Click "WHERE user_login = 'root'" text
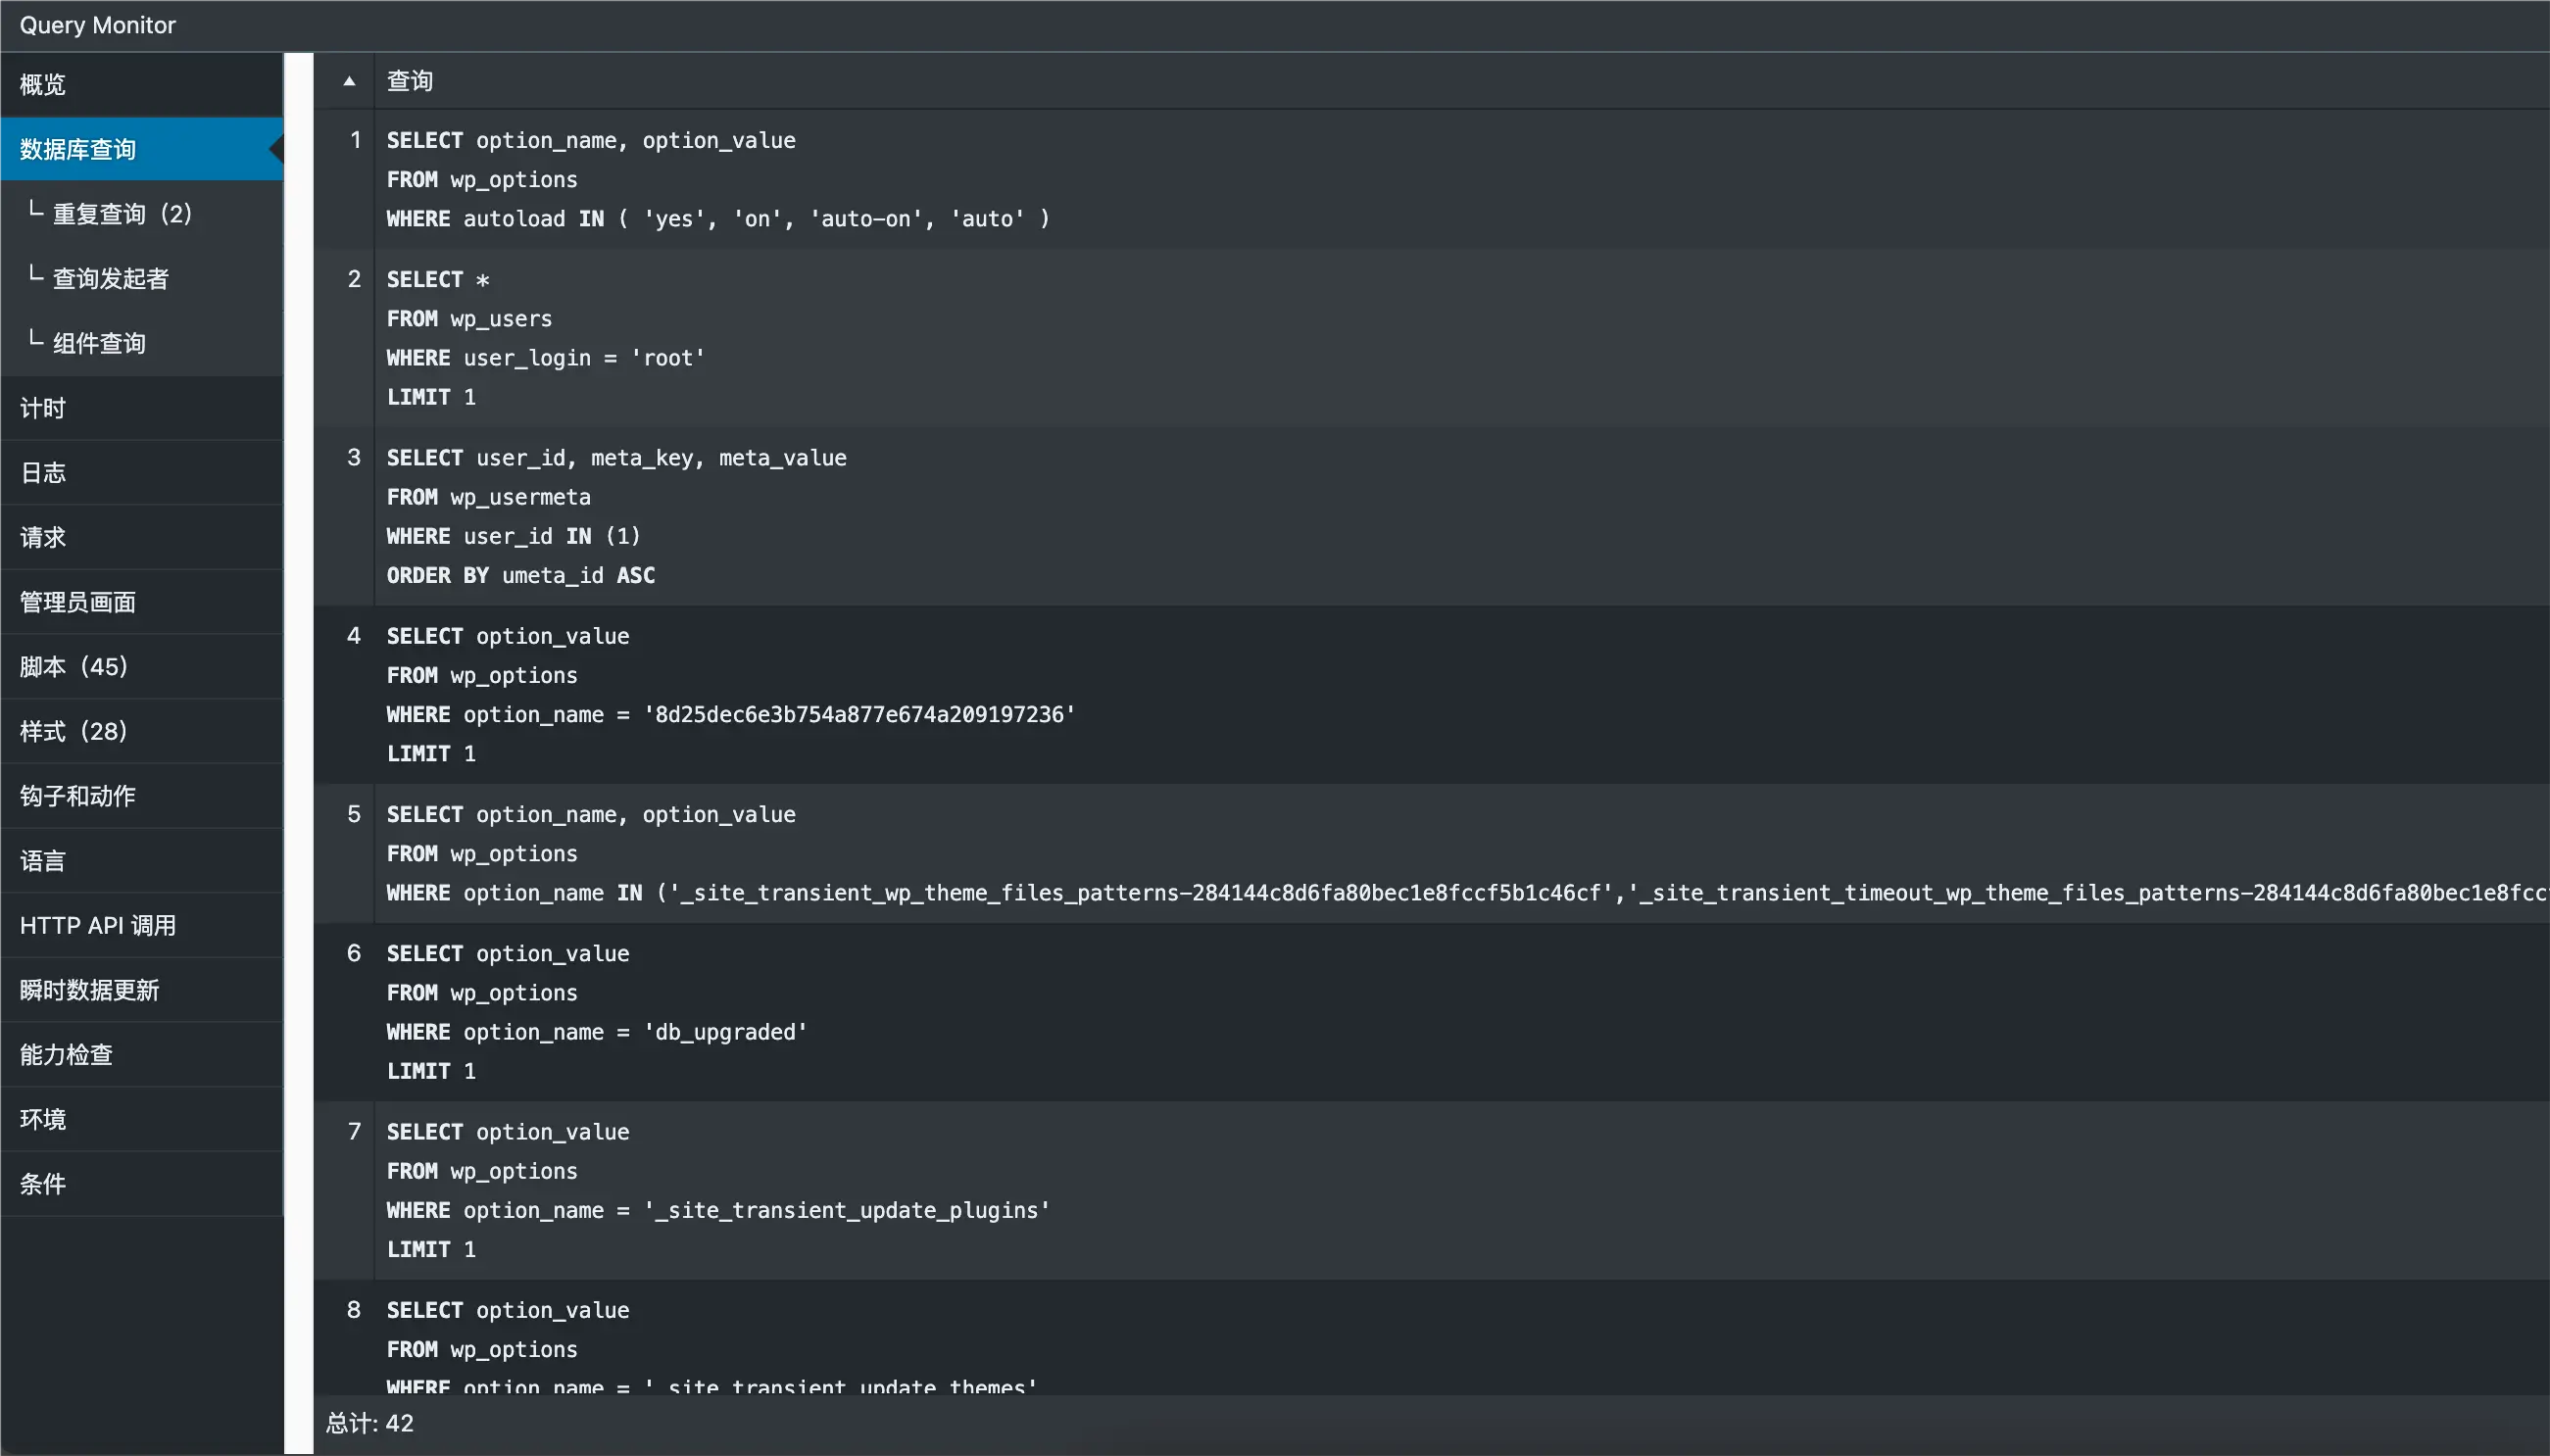The width and height of the screenshot is (2550, 1456). click(x=546, y=358)
